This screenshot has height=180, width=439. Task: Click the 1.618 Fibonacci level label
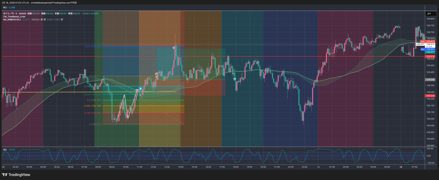94,47
